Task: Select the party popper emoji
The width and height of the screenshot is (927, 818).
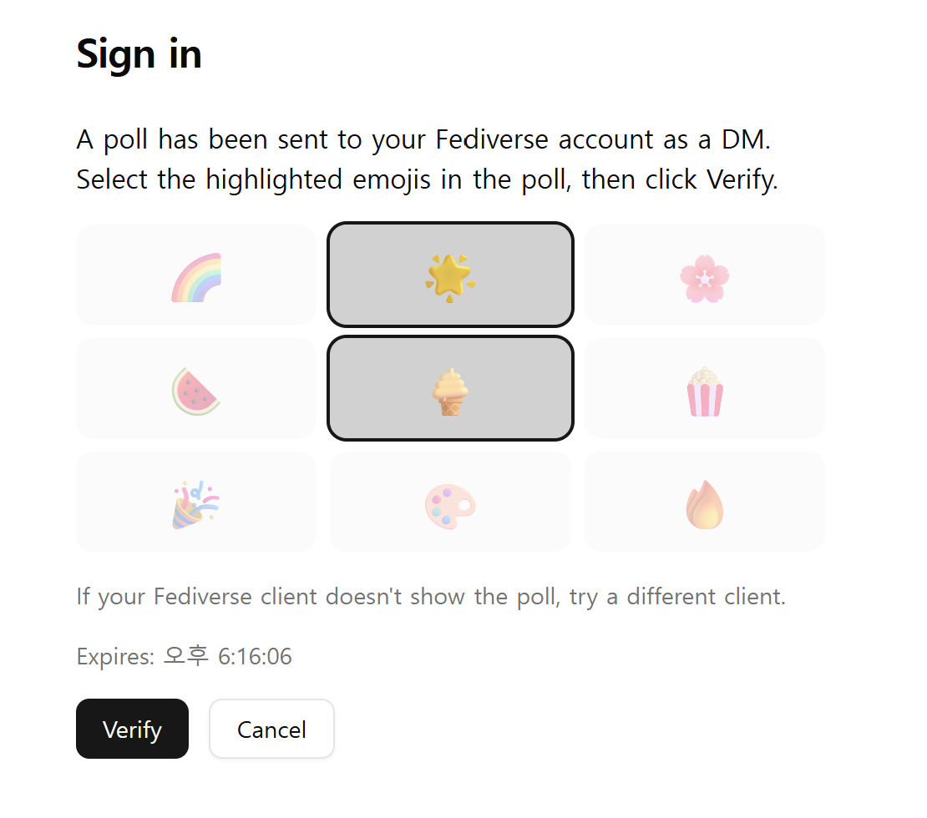Action: point(196,502)
